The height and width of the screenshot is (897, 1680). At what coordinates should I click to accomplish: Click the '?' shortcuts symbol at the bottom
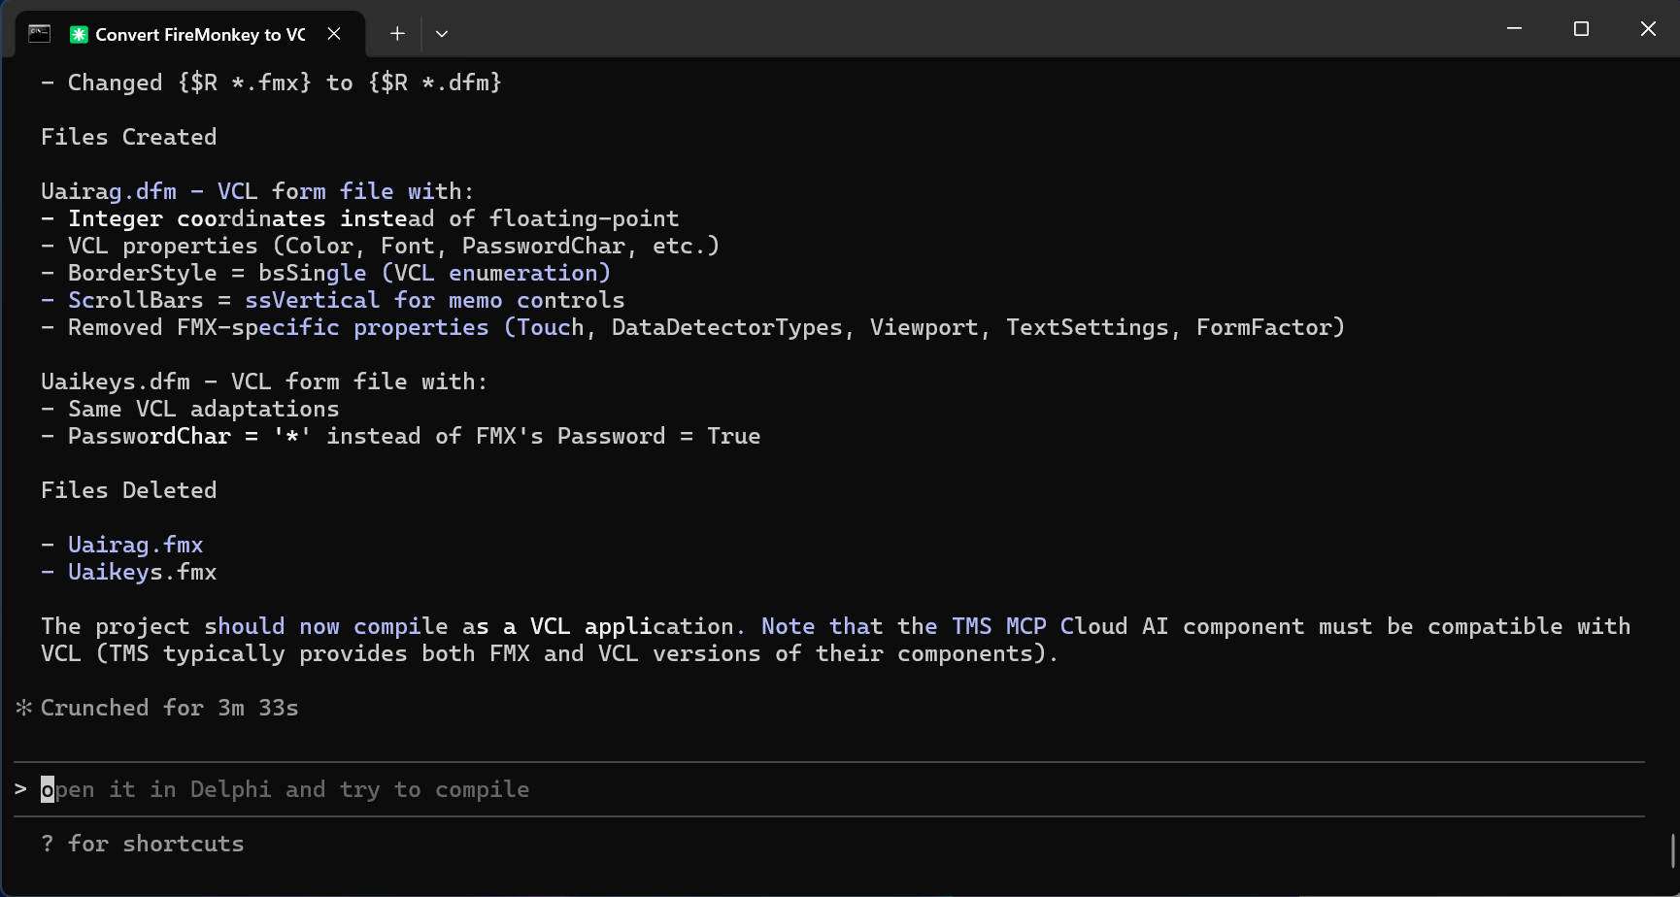click(46, 844)
